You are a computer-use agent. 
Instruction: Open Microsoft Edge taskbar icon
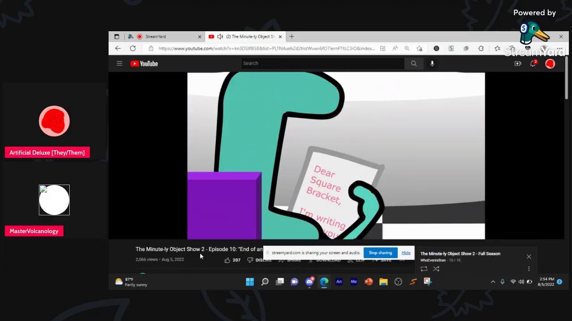[324, 282]
